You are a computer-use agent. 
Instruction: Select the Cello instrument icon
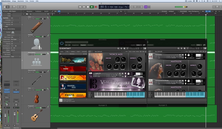coord(36,97)
